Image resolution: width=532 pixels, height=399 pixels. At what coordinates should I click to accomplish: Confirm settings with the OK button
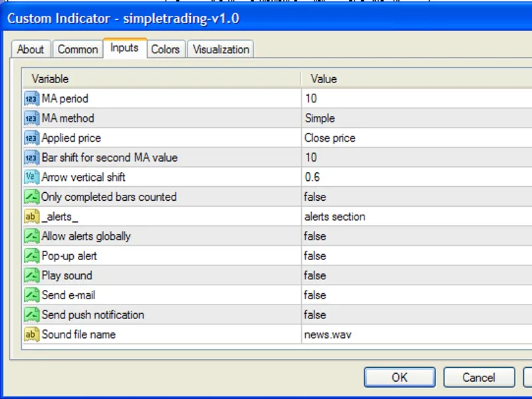(x=400, y=377)
